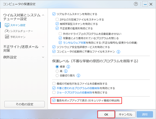Image resolution: width=156 pixels, height=119 pixels.
Task: Open ランサムウェア対策 link
Action: coord(74,43)
